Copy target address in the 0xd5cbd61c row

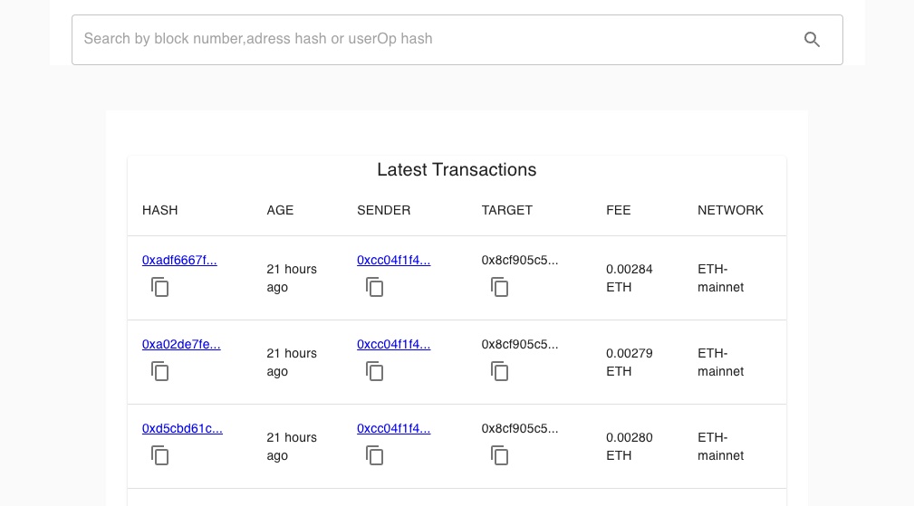pos(500,456)
